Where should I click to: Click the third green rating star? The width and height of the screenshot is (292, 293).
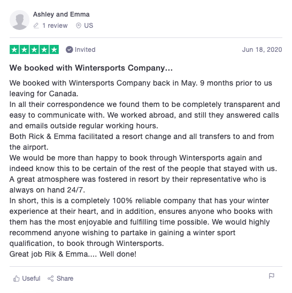coord(34,50)
